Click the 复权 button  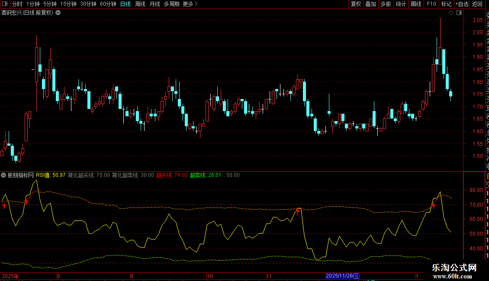[x=356, y=4]
